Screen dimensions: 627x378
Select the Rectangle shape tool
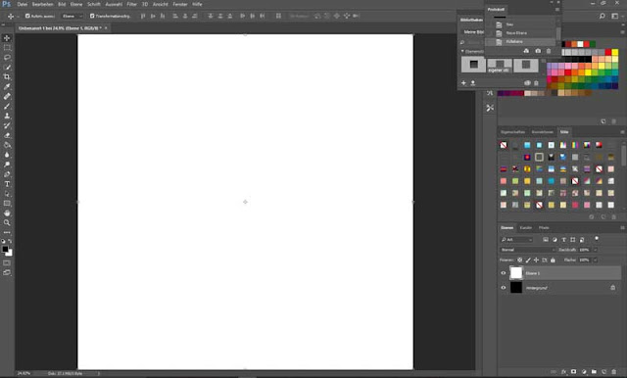pos(7,204)
